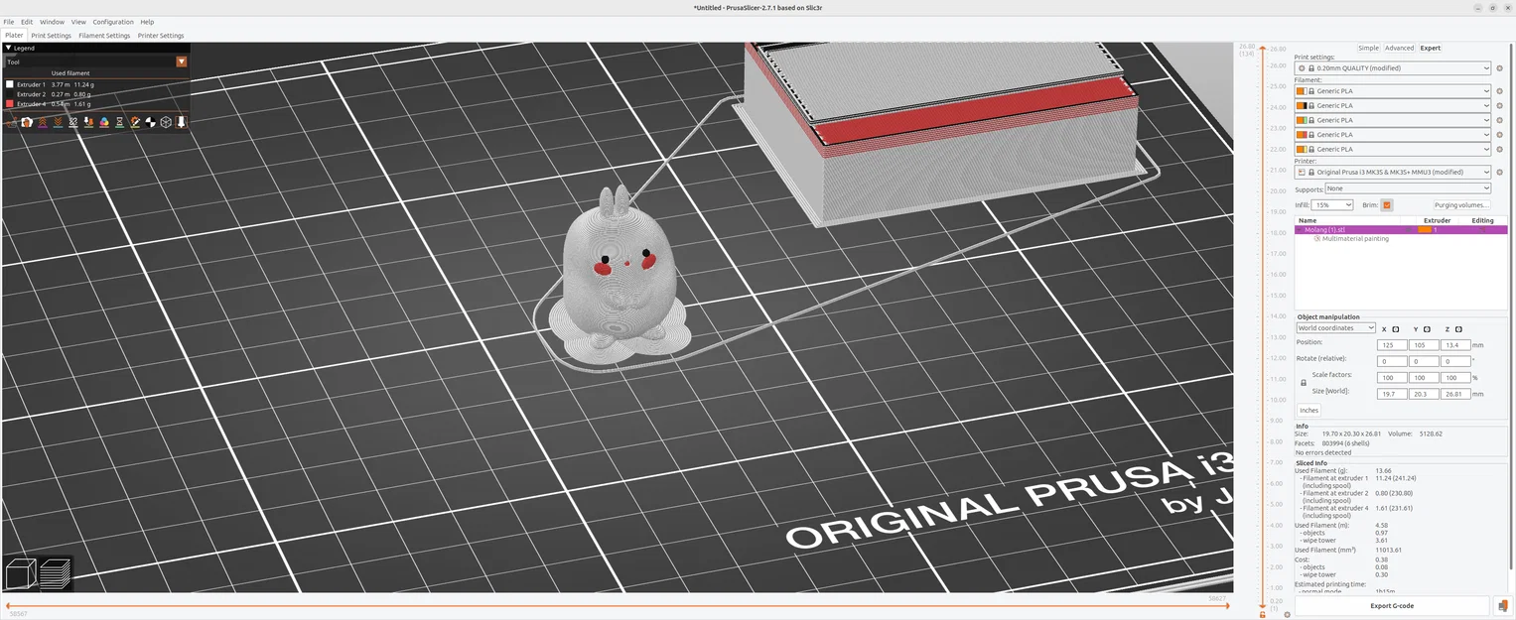Open the Configuration menu

113,22
